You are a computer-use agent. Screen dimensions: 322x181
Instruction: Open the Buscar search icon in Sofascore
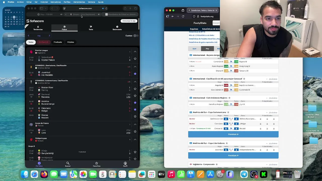(x=68, y=164)
